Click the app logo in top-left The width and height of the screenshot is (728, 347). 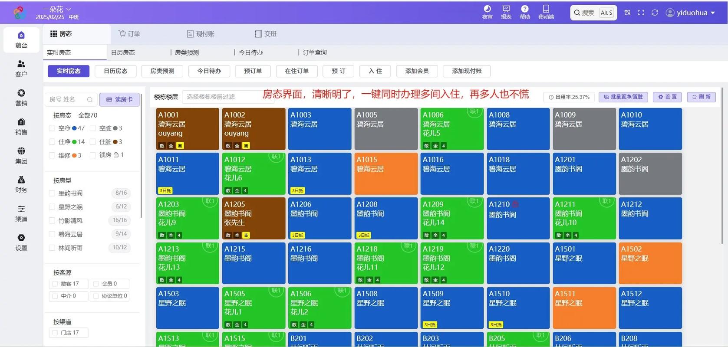point(20,13)
